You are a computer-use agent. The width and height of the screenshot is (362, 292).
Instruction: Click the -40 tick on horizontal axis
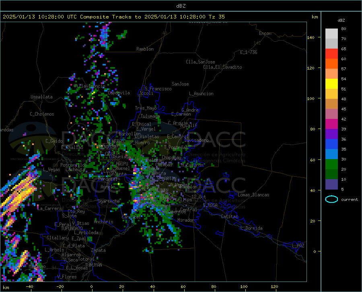click(x=29, y=287)
